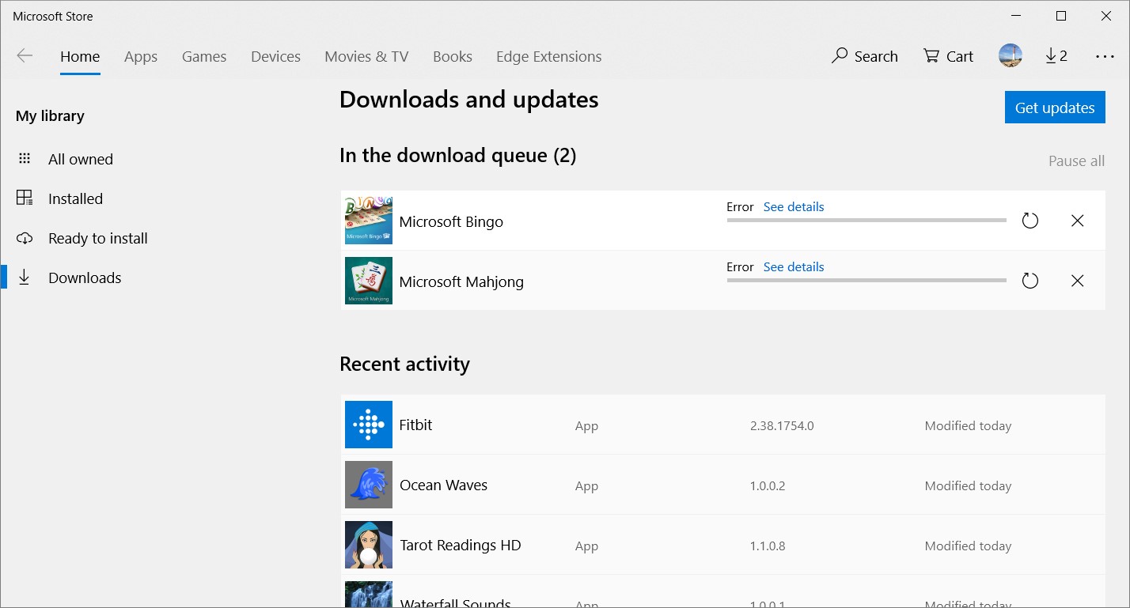Click the Waterfall Sounds app icon
Viewport: 1130px width, 608px height.
tap(369, 595)
